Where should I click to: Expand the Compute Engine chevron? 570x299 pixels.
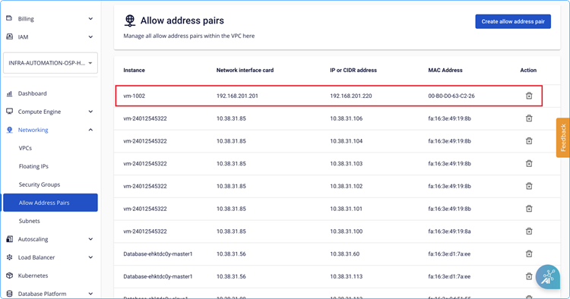click(90, 112)
